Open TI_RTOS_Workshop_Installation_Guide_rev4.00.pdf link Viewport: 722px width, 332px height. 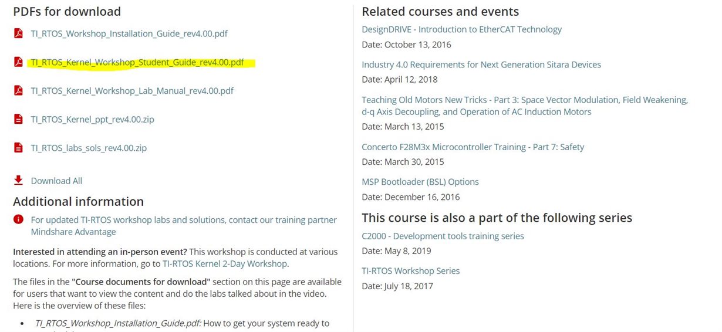pos(129,33)
